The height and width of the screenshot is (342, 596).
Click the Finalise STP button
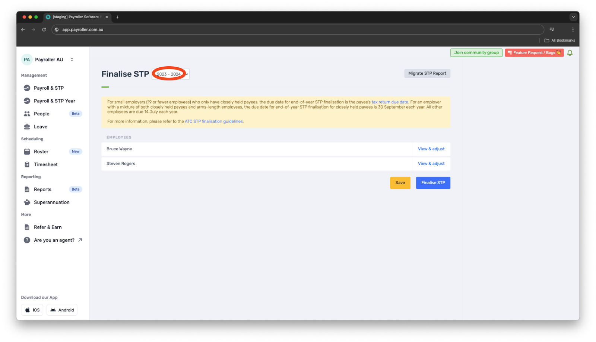tap(433, 183)
